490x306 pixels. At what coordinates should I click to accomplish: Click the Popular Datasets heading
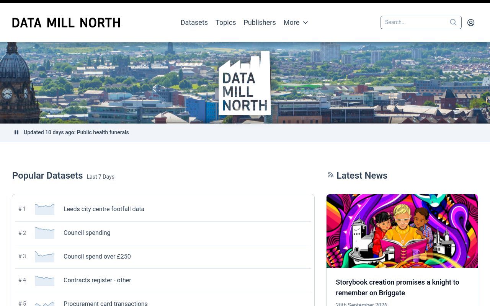tap(47, 176)
